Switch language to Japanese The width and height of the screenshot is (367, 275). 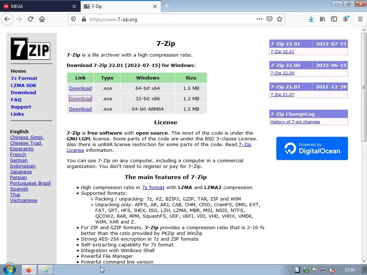coord(21,172)
